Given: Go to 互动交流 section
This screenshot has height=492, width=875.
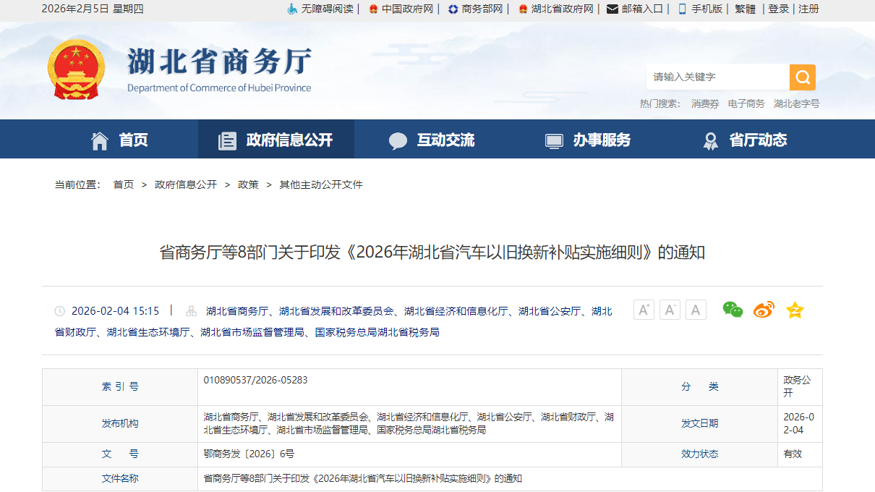Looking at the screenshot, I should pyautogui.click(x=432, y=140).
